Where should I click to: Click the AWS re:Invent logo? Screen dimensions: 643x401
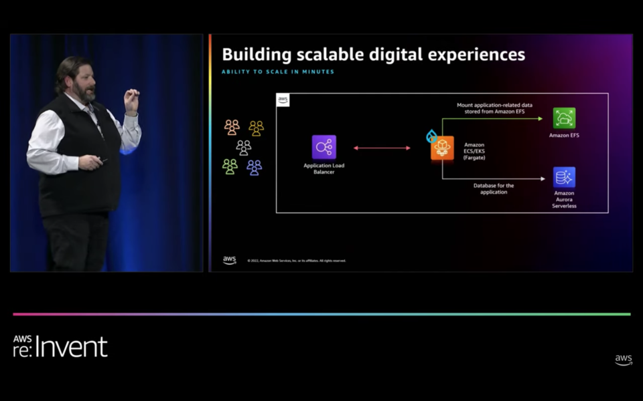[x=60, y=347]
